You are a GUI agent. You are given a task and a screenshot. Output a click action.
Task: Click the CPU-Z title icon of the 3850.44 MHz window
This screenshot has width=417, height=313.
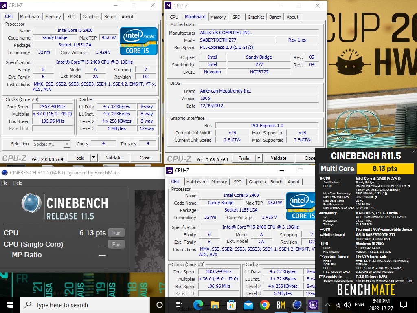tap(169, 170)
